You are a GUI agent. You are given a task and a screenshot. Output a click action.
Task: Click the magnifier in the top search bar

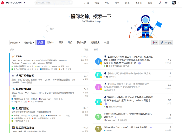click(x=71, y=3)
